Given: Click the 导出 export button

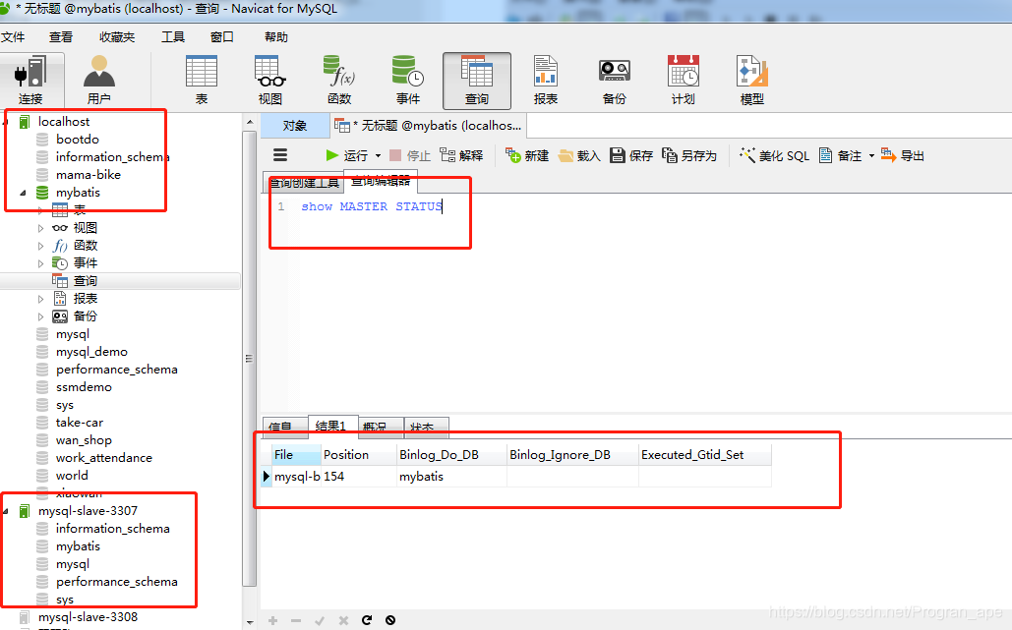Looking at the screenshot, I should point(903,155).
